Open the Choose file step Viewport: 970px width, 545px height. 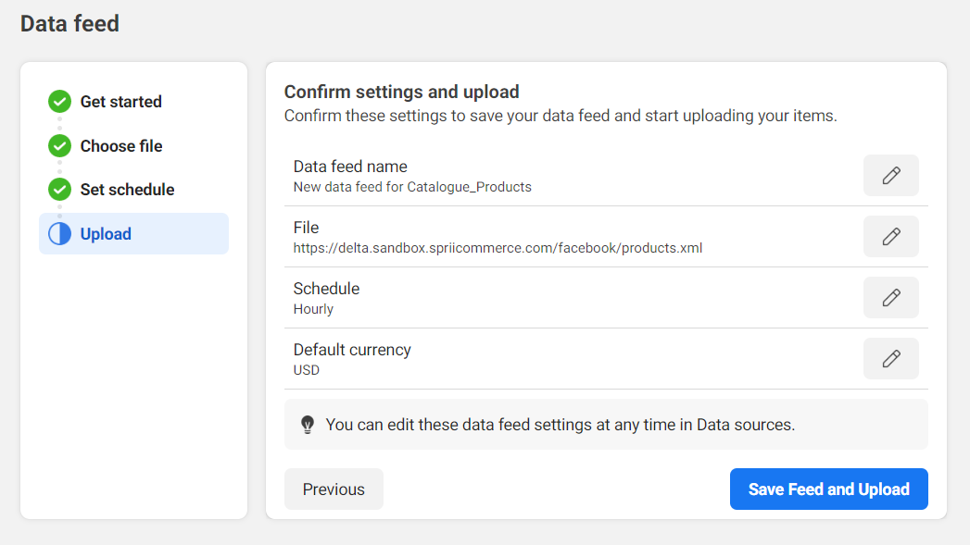120,146
